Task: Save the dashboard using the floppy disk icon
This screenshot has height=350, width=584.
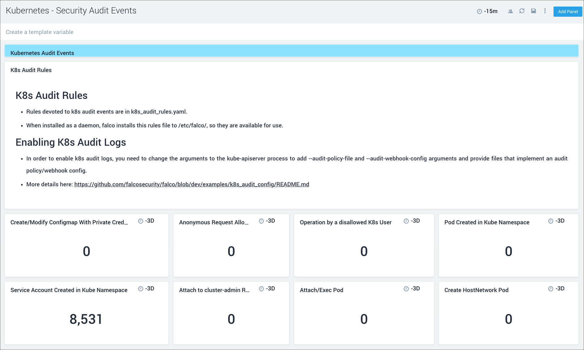Action: coord(534,11)
